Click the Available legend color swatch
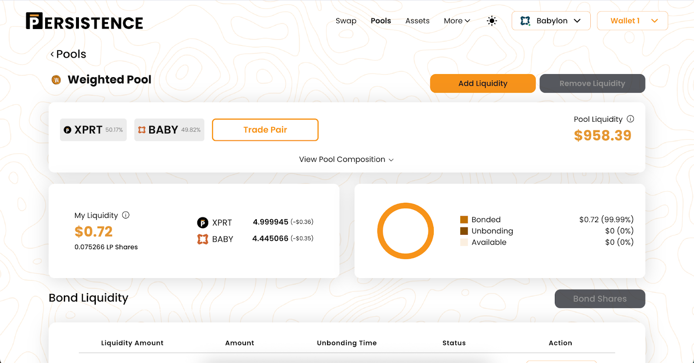694x363 pixels. coord(464,242)
